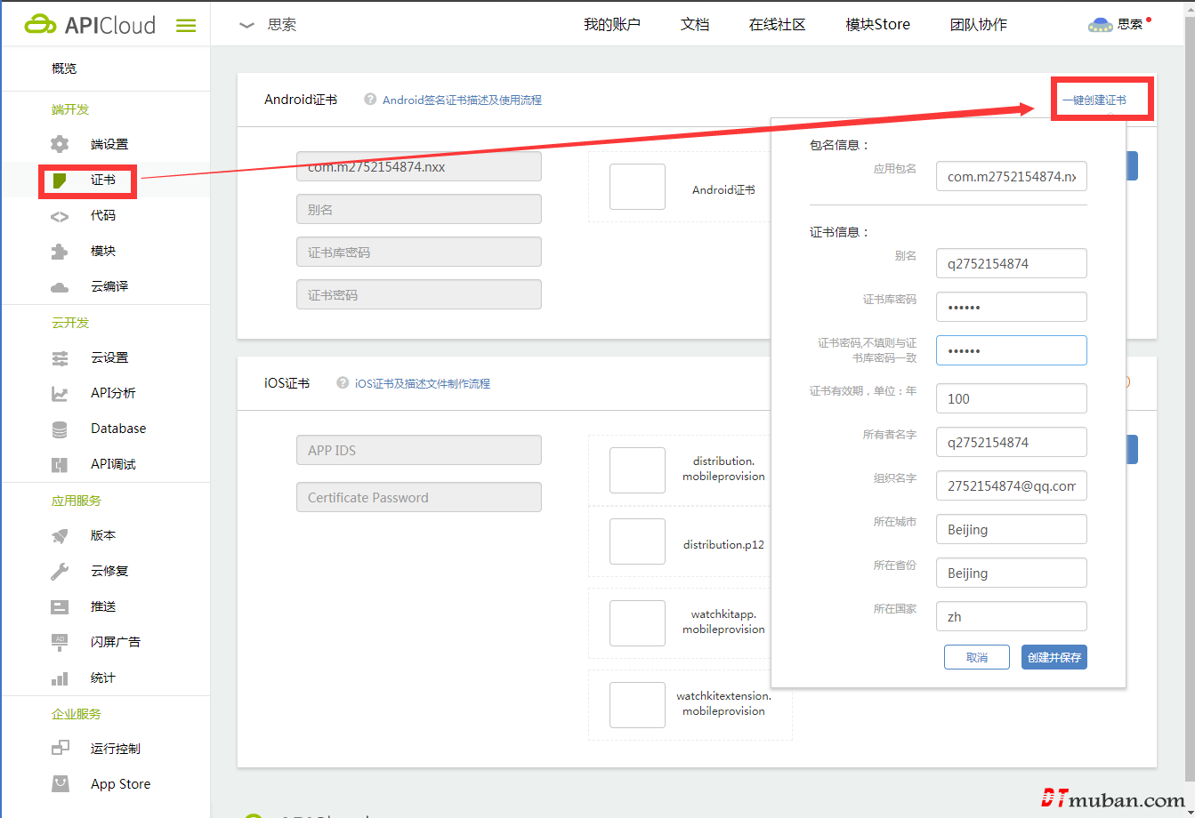Open 端设置 gear icon in sidebar
The image size is (1195, 818).
click(x=60, y=144)
